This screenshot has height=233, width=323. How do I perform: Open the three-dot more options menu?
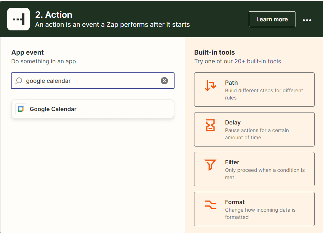click(307, 20)
